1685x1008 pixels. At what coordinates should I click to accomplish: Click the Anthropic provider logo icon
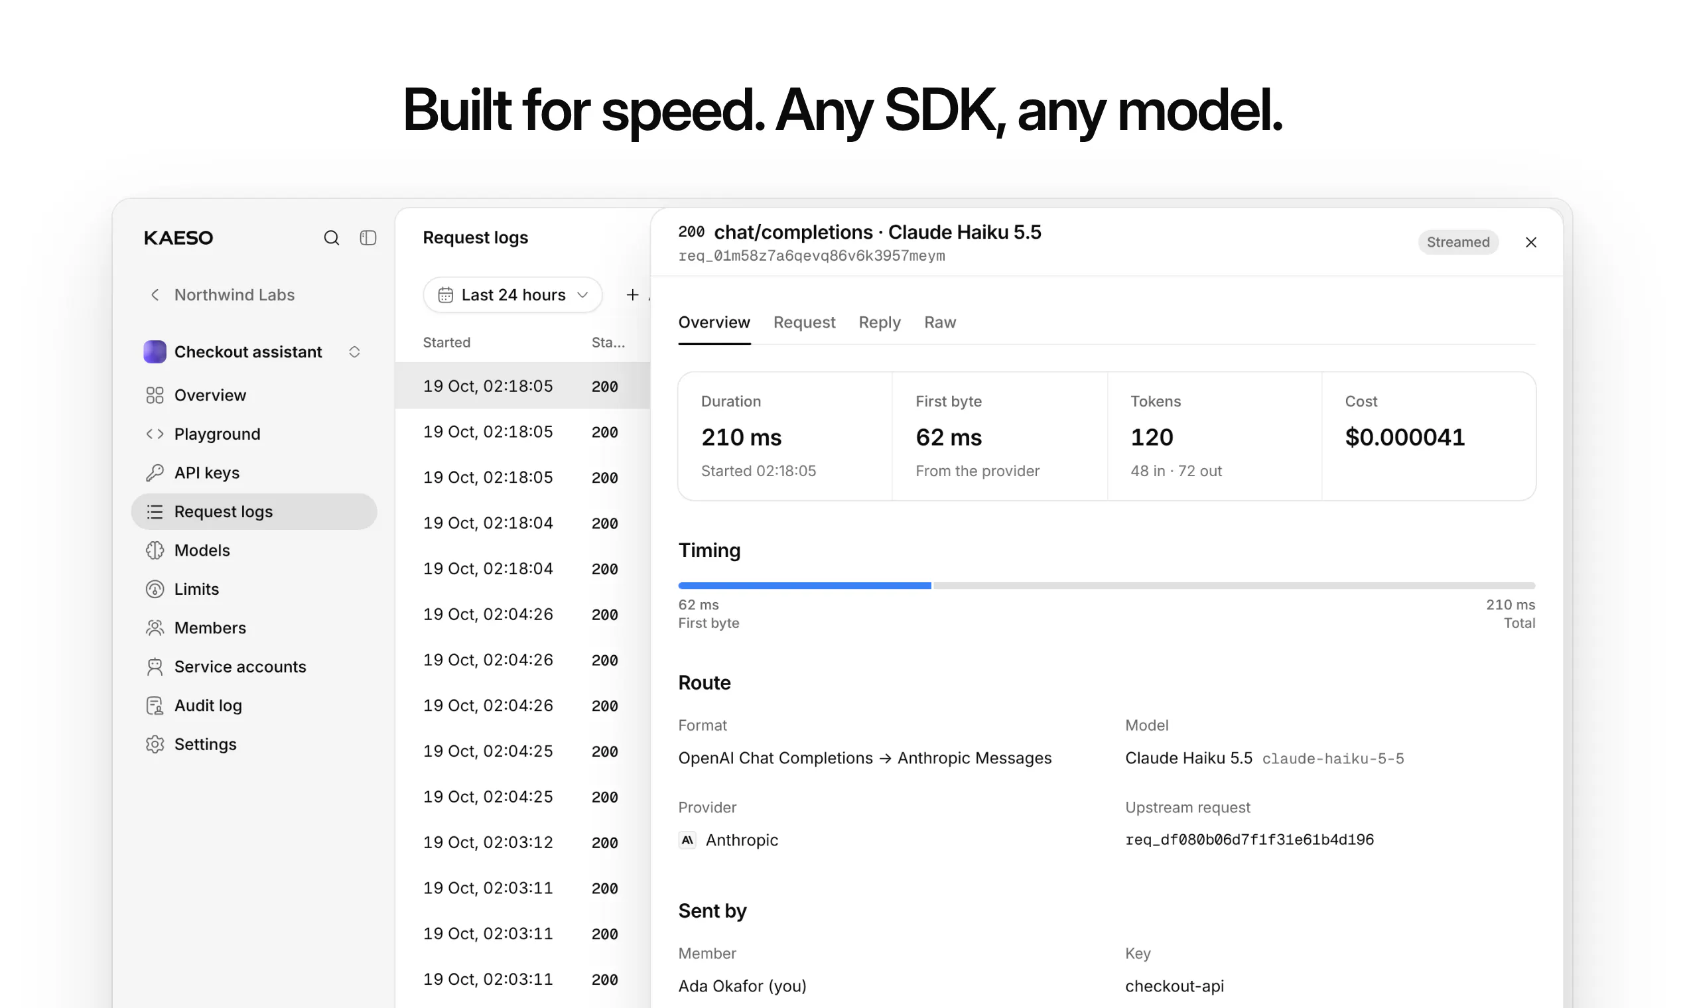click(687, 840)
